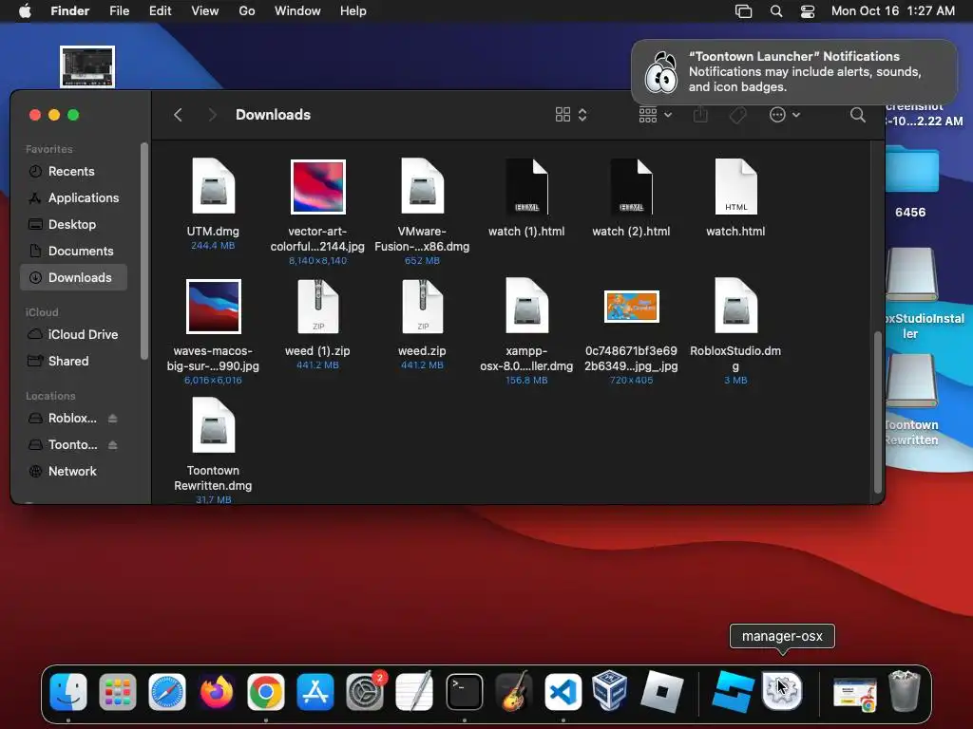Open Terminal from the Dock

click(464, 691)
